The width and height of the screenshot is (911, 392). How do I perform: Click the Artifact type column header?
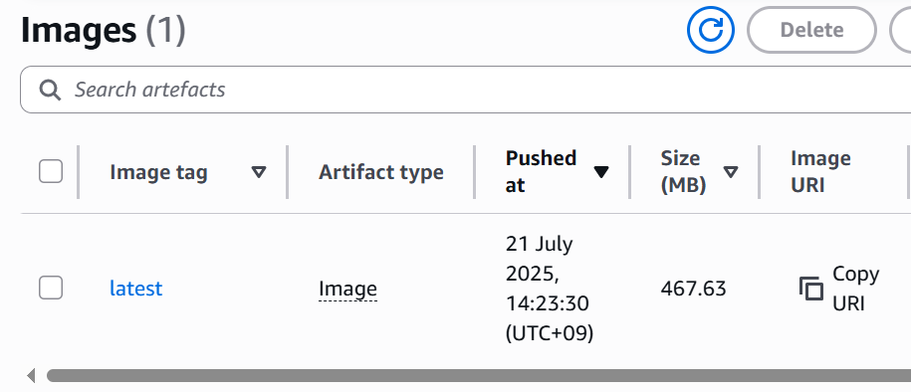tap(381, 172)
